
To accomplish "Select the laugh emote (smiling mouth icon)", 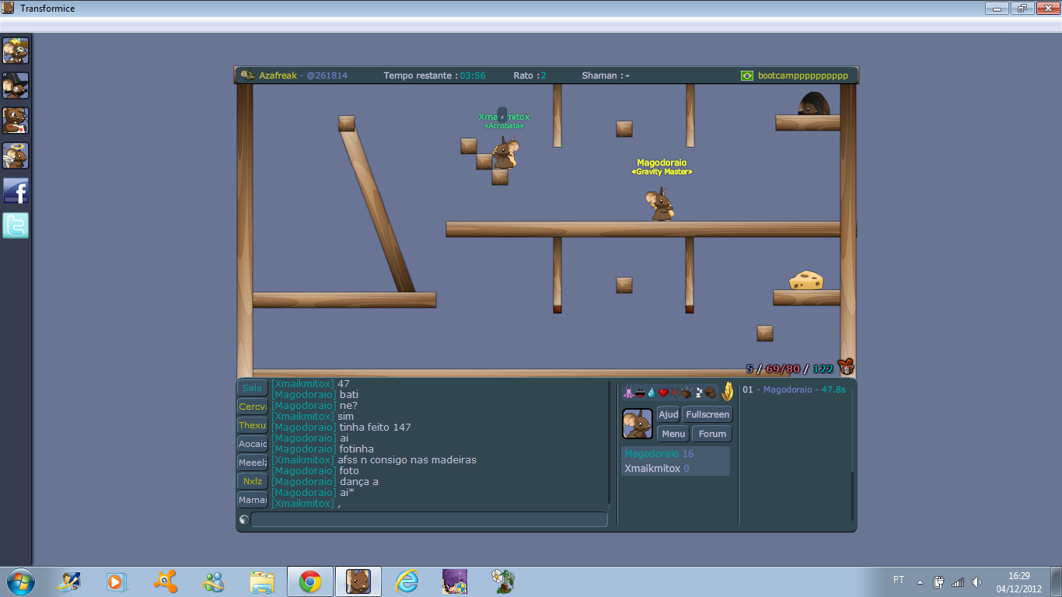I will pyautogui.click(x=640, y=393).
